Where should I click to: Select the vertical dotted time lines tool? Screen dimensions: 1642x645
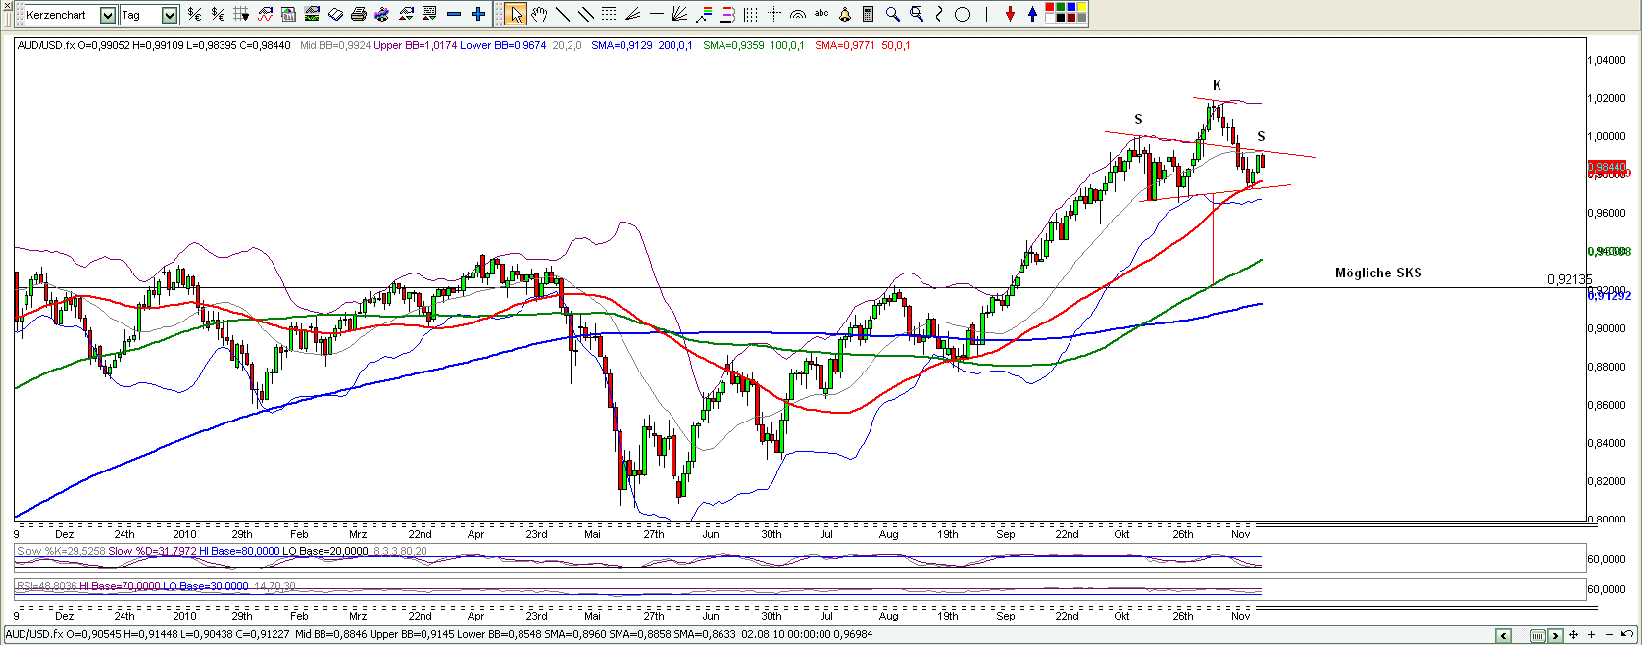750,14
